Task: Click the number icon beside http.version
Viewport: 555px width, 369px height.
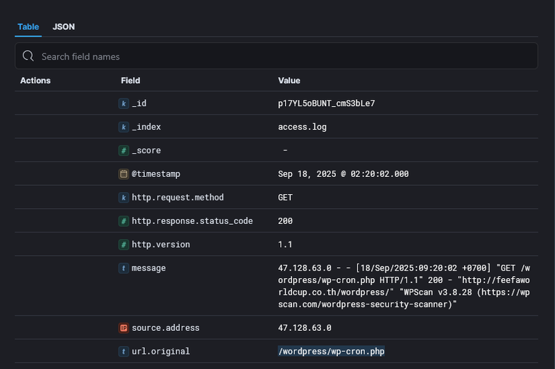Action: pyautogui.click(x=123, y=244)
